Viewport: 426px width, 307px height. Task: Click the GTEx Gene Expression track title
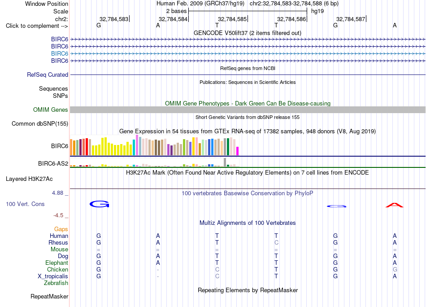pos(248,132)
